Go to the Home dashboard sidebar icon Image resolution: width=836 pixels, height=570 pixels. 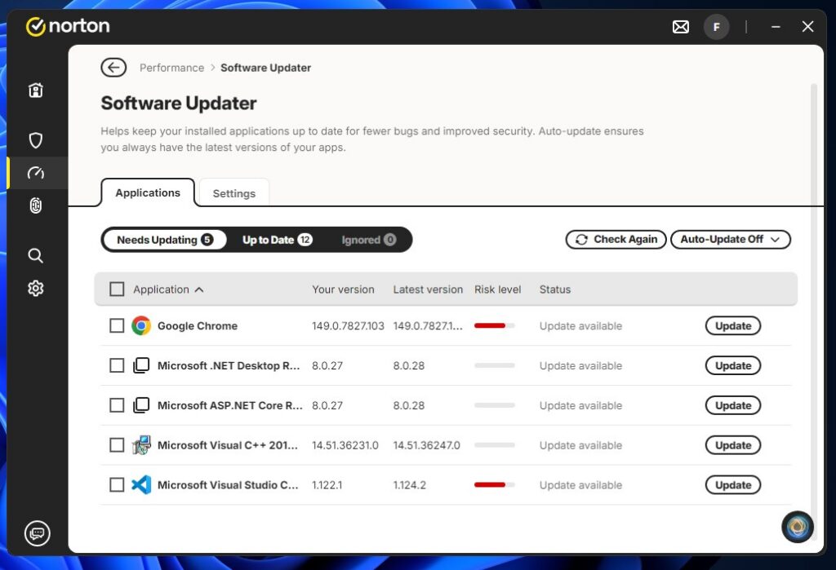click(36, 90)
